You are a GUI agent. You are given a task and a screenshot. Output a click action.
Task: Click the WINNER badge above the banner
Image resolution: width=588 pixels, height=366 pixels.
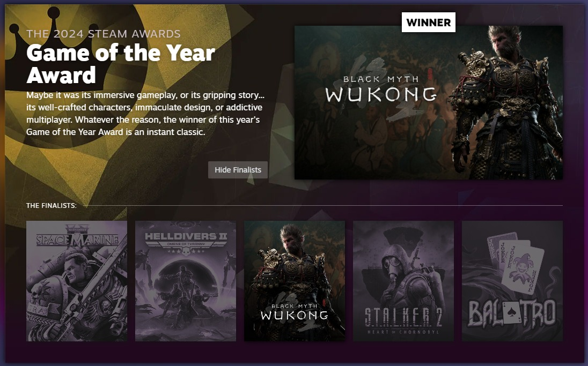(429, 22)
